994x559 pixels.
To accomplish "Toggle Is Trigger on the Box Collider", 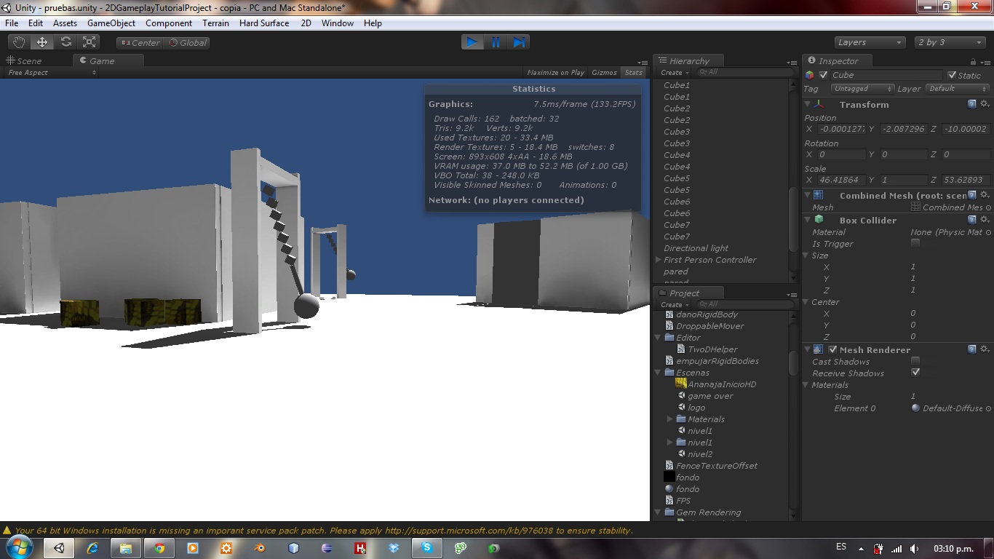I will click(x=915, y=243).
